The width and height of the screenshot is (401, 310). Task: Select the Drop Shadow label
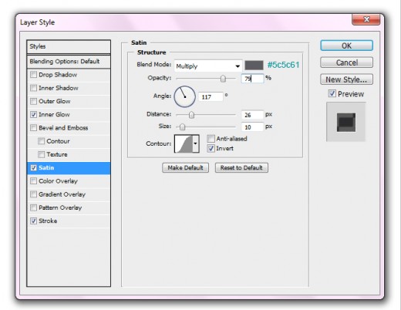58,75
